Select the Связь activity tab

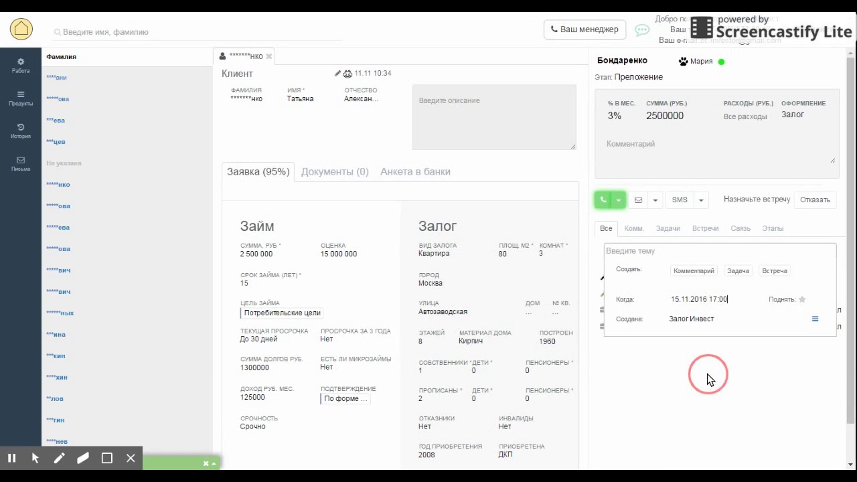pos(741,228)
